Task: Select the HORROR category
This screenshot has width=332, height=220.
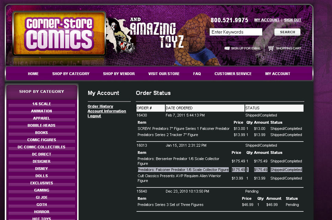Action: point(41,212)
